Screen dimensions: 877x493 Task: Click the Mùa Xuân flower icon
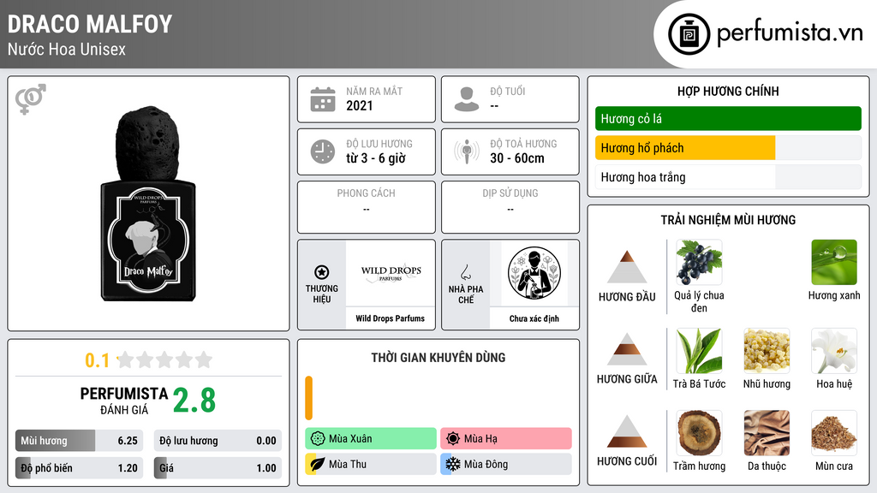(318, 439)
